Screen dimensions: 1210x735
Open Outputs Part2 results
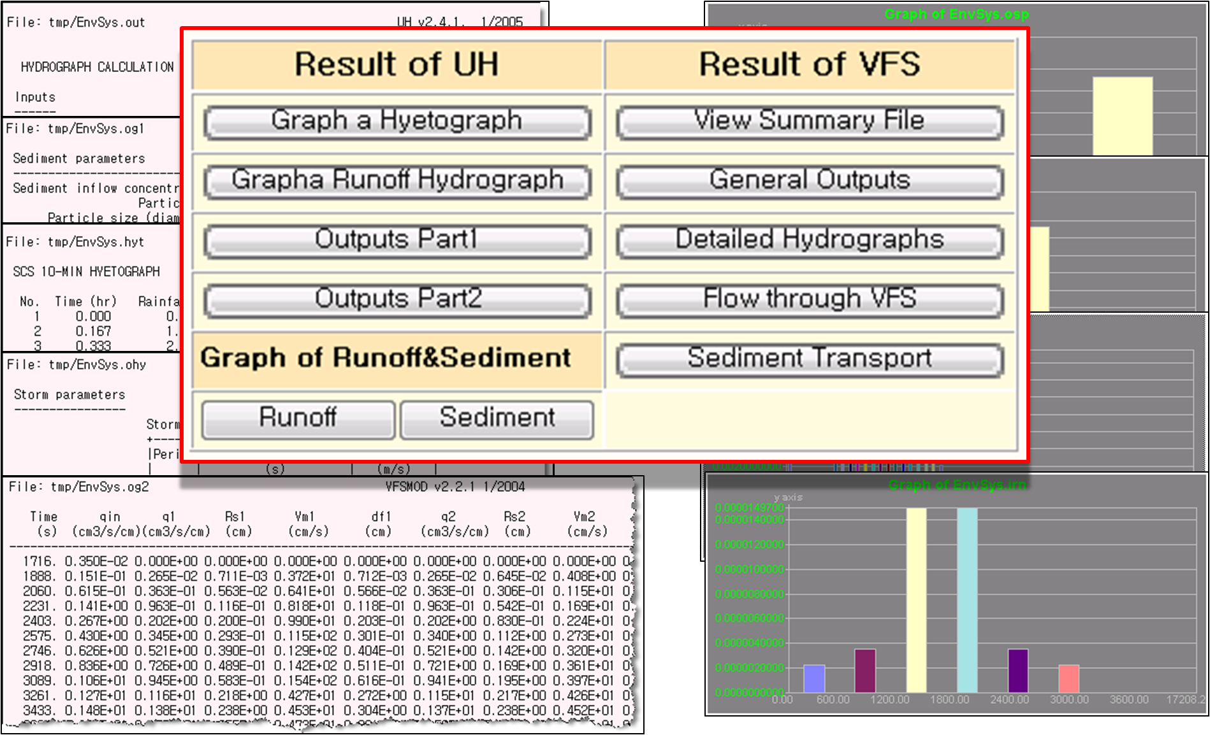pyautogui.click(x=397, y=300)
